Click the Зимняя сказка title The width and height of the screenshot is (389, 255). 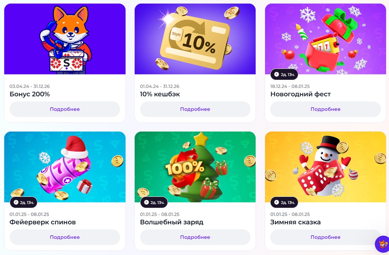point(295,223)
